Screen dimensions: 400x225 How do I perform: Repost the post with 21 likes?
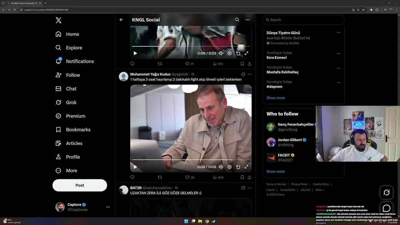[160, 64]
